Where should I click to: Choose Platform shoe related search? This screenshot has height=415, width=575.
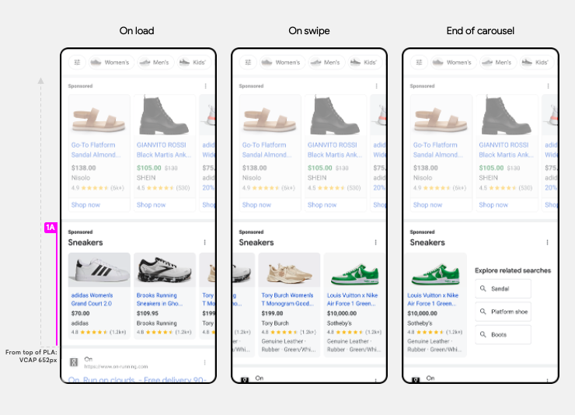pyautogui.click(x=503, y=312)
